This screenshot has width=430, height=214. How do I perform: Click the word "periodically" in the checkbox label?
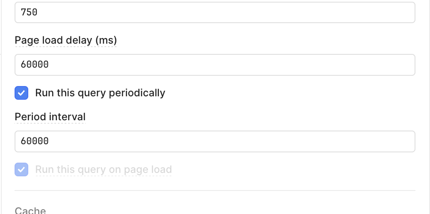(137, 93)
